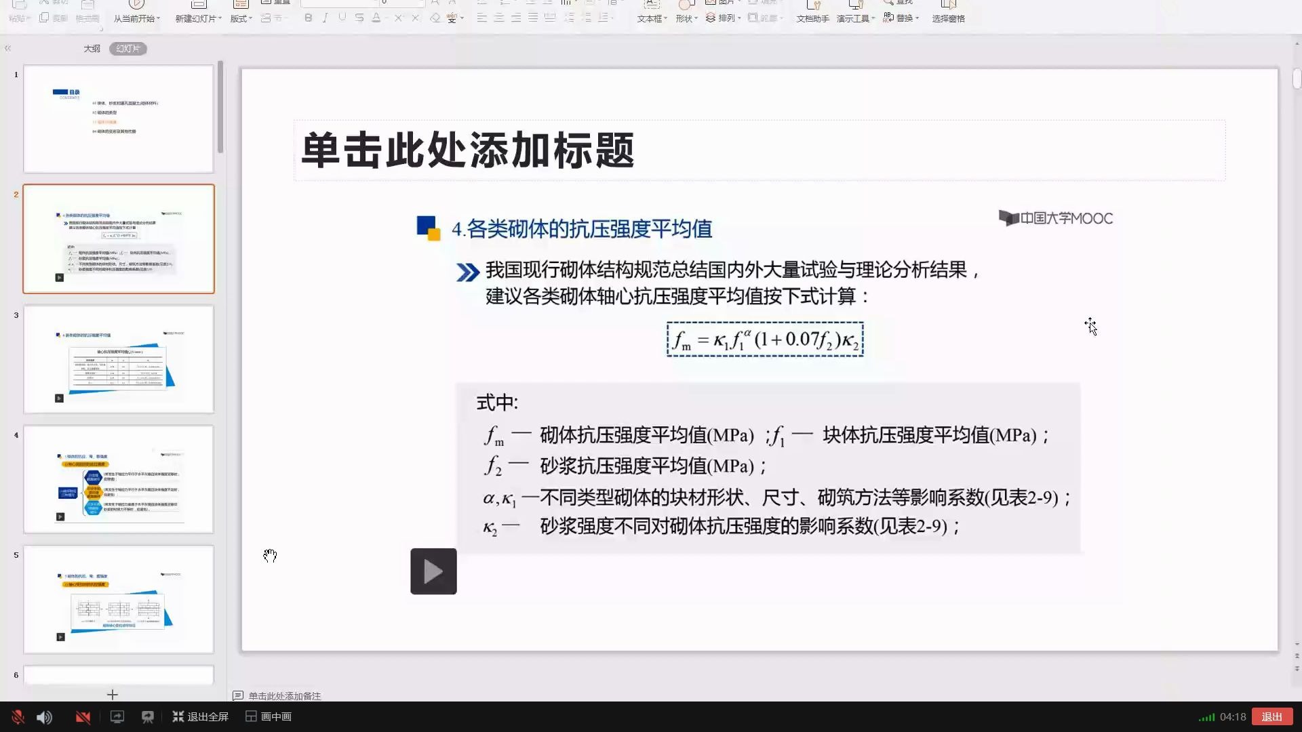Select slide 5 thumbnail

pyautogui.click(x=119, y=599)
